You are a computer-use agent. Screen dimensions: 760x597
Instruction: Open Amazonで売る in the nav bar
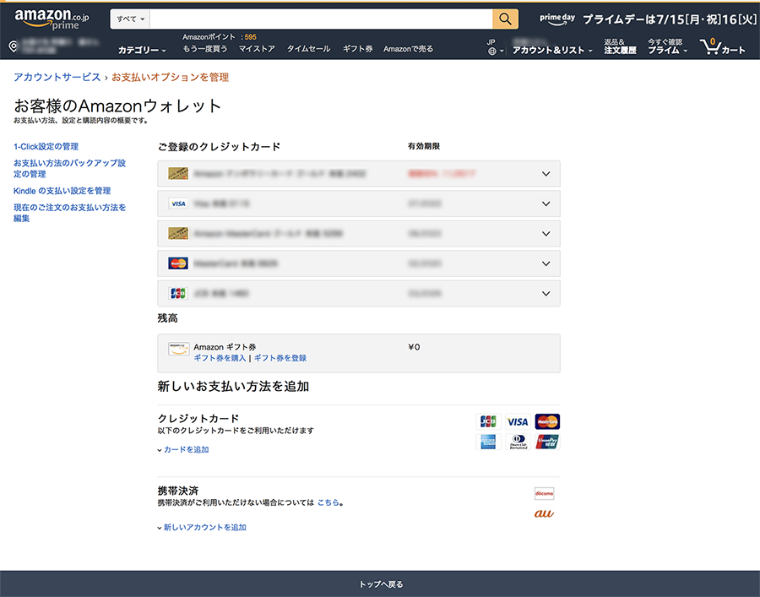[x=408, y=48]
